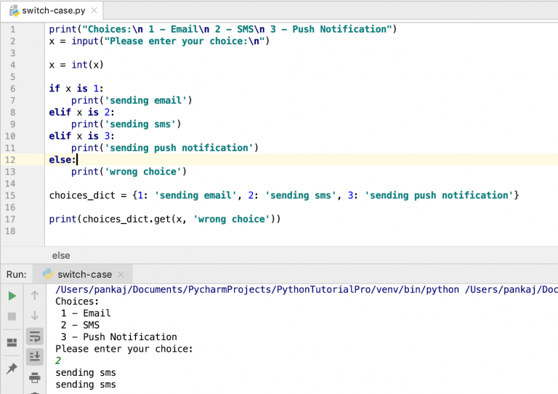
Task: Toggle scroll-to-end icon in Run panel
Action: [x=35, y=357]
